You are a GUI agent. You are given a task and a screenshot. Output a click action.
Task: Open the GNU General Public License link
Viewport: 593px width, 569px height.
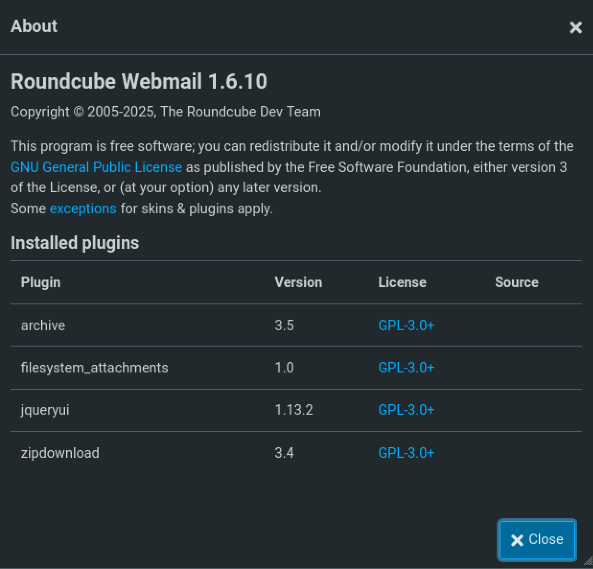click(x=96, y=167)
